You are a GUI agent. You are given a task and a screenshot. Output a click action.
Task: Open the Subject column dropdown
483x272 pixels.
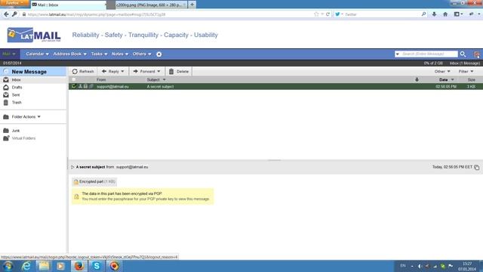[x=164, y=80]
